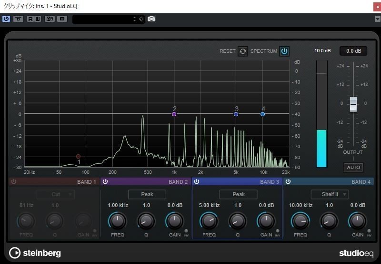Click the BAND 3 header label
This screenshot has width=381, height=264.
coord(270,182)
